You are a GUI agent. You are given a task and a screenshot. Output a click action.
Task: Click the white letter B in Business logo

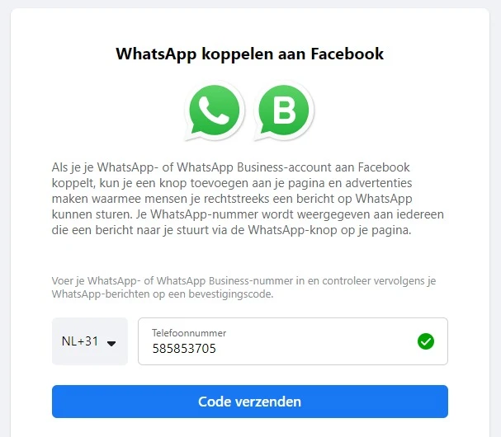(x=285, y=110)
